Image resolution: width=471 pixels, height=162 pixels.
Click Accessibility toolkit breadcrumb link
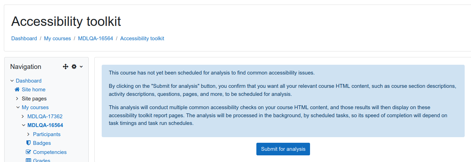pyautogui.click(x=142, y=38)
